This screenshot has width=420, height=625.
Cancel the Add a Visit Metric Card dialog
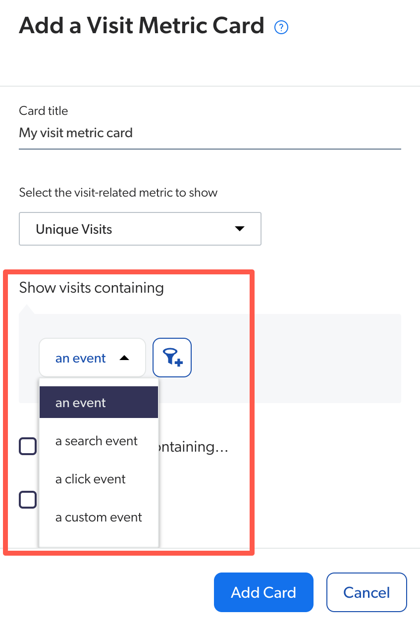[367, 592]
